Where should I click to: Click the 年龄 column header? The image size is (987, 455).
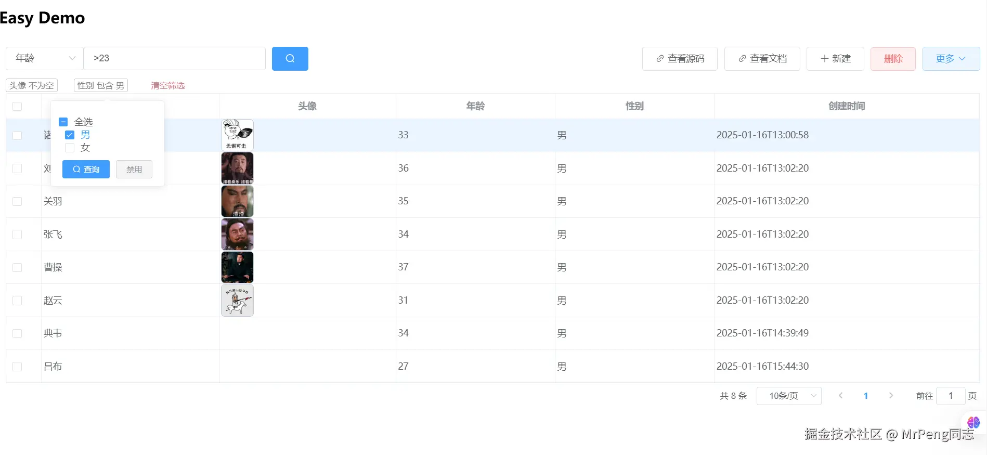(475, 106)
